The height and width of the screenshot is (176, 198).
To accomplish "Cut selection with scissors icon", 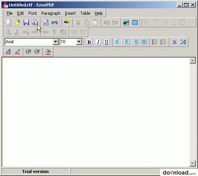I will [78, 22].
